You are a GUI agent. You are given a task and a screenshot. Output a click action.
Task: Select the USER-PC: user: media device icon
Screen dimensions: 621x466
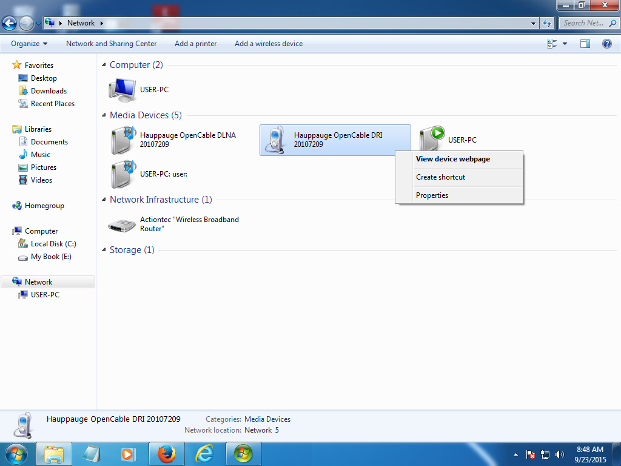pos(123,174)
